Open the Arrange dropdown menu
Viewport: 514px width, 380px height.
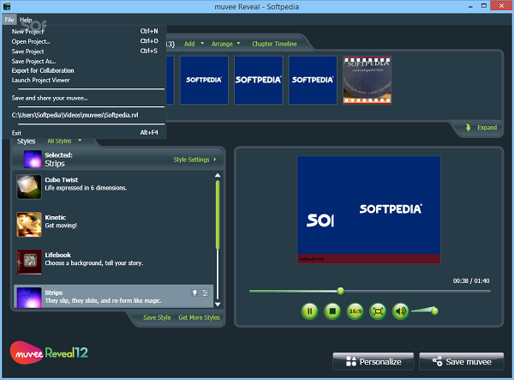[x=225, y=44]
